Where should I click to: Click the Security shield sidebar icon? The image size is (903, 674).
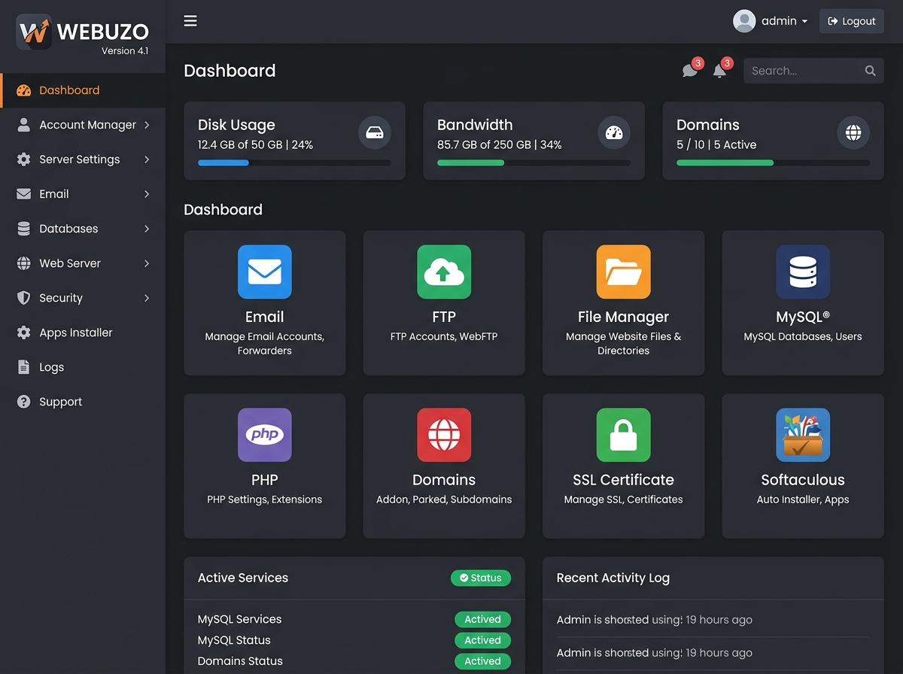[x=24, y=298]
